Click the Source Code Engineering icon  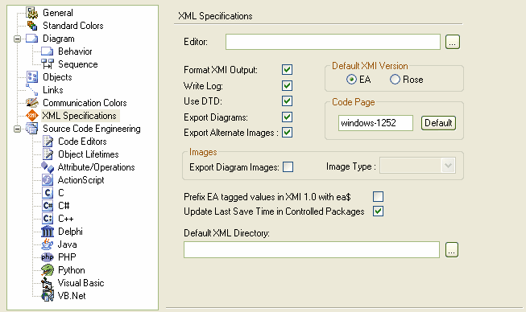(32, 129)
